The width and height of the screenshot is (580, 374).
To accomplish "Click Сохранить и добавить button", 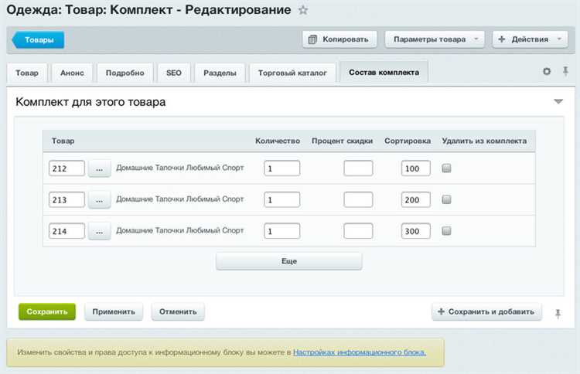I will click(486, 312).
